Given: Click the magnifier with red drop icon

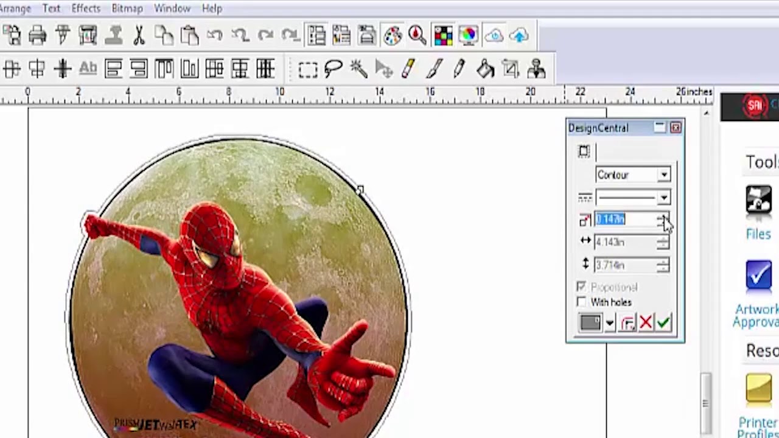Looking at the screenshot, I should tap(417, 35).
